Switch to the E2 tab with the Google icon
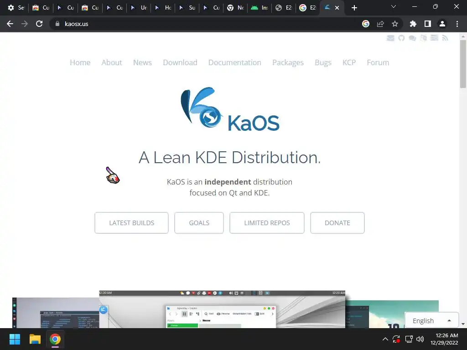 (x=308, y=8)
